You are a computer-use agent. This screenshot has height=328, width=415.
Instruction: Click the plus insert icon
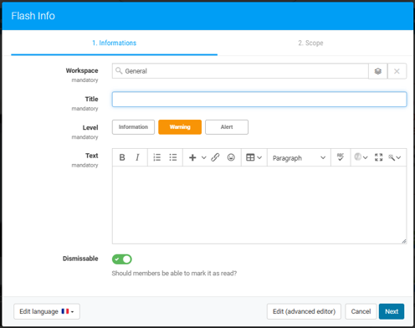(192, 157)
